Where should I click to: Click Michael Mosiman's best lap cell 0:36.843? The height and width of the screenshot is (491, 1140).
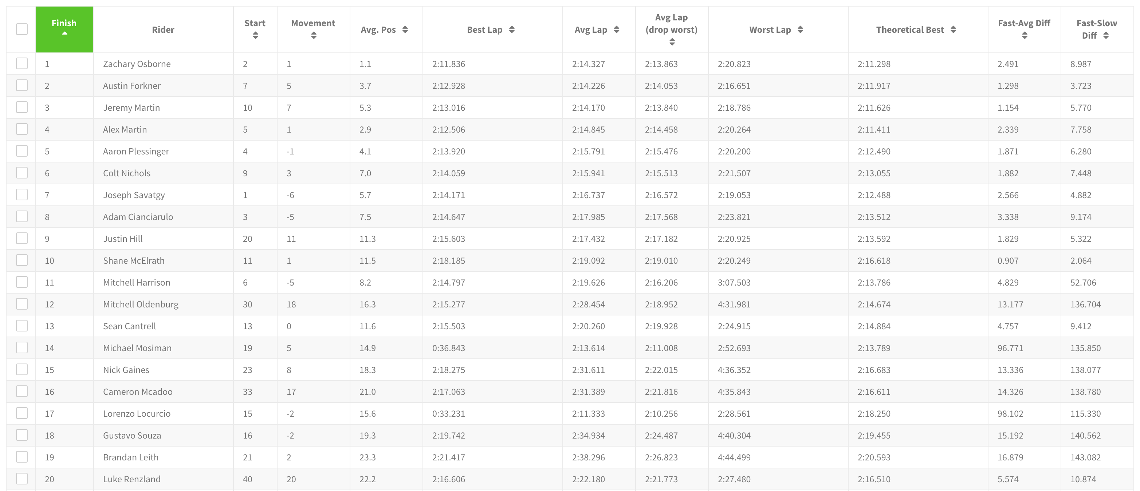click(449, 349)
